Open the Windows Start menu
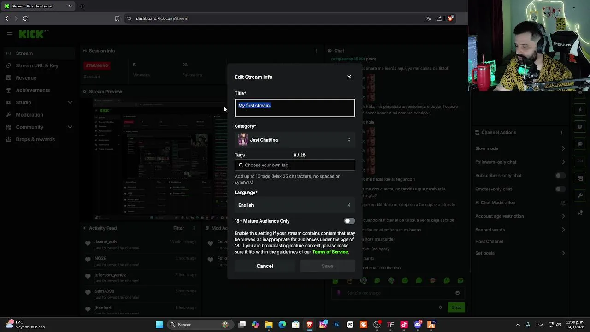This screenshot has height=332, width=590. coord(159,325)
